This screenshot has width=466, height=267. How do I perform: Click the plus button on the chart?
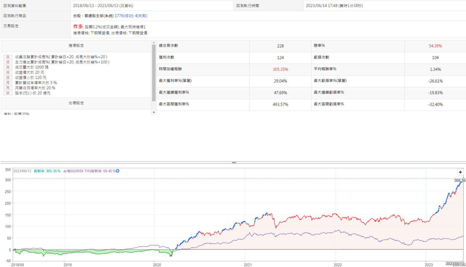click(x=460, y=172)
